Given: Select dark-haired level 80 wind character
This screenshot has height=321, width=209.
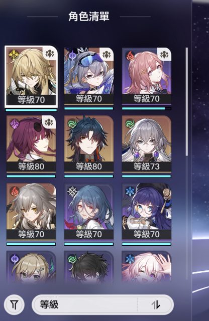Looking at the screenshot, I should click(x=89, y=144).
